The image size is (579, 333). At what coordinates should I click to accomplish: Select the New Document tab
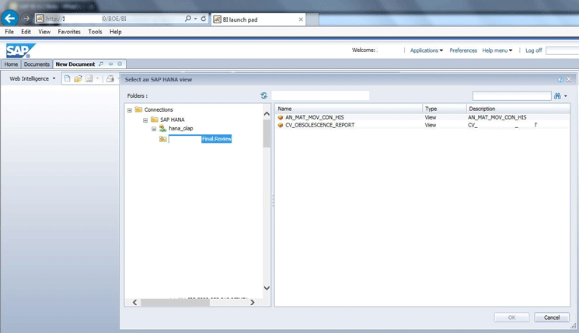click(75, 64)
